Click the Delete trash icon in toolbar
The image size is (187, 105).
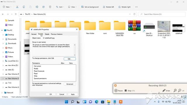[50, 7]
